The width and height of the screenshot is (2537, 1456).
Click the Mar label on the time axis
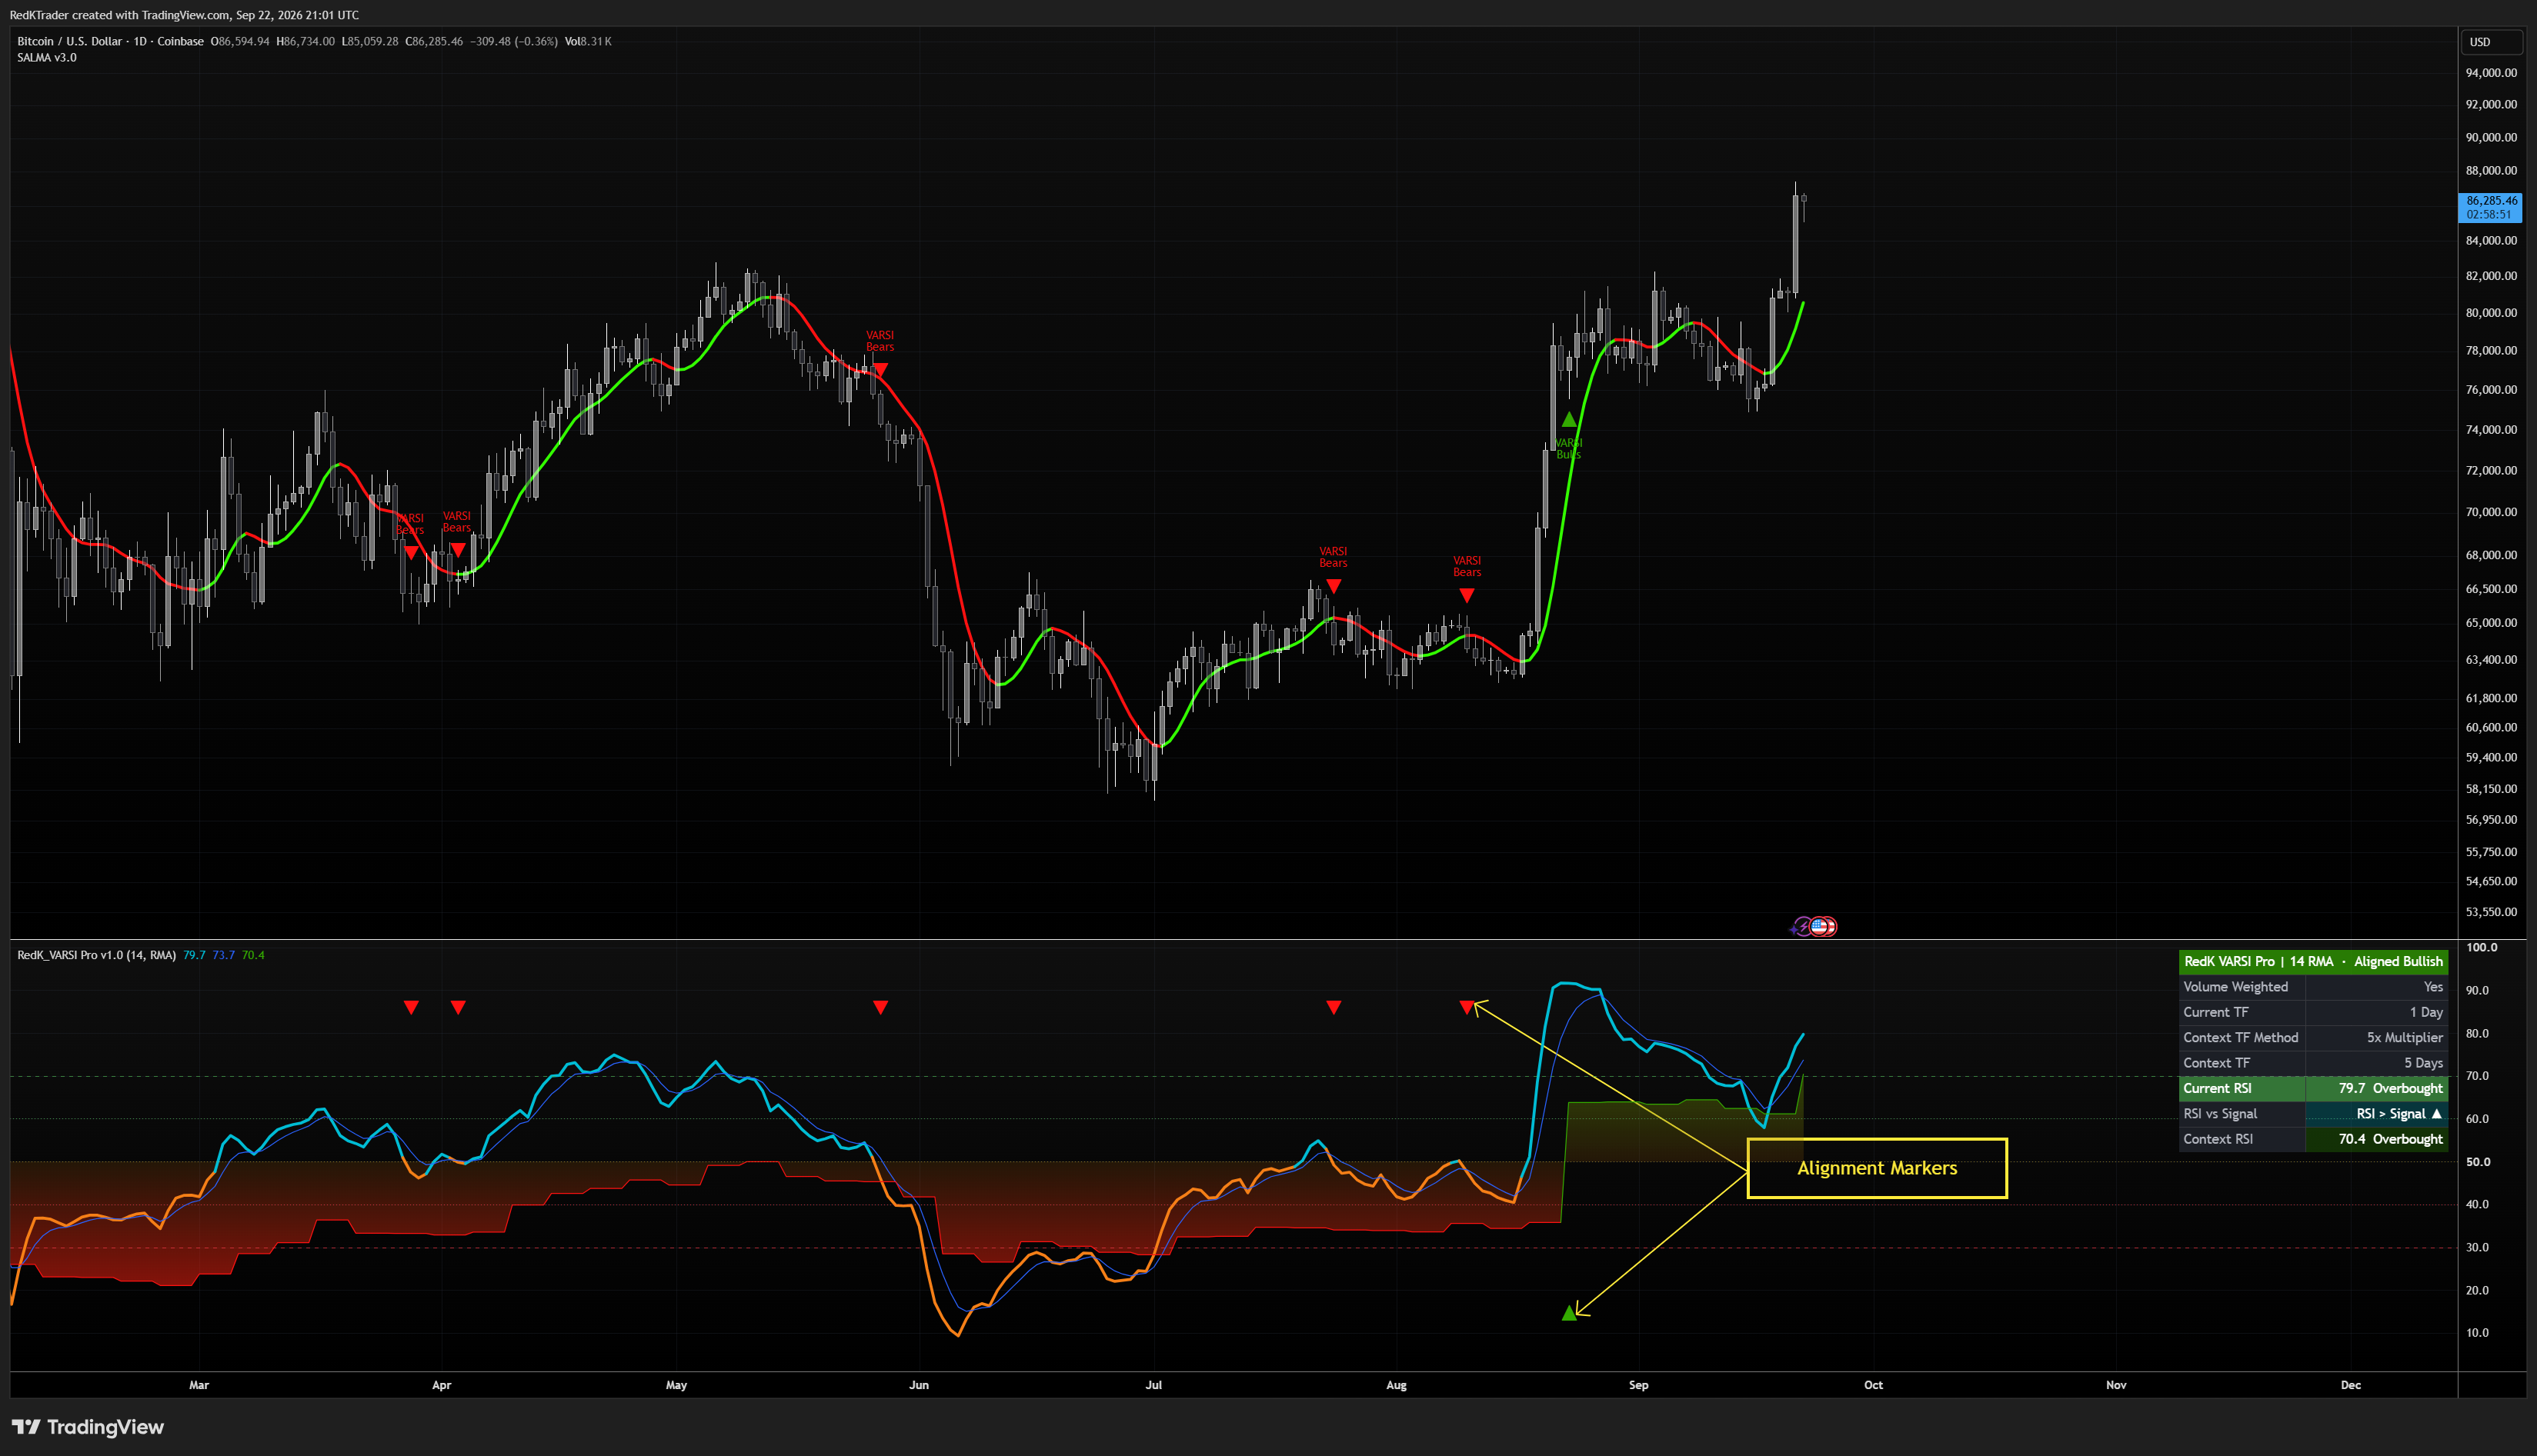(x=199, y=1385)
